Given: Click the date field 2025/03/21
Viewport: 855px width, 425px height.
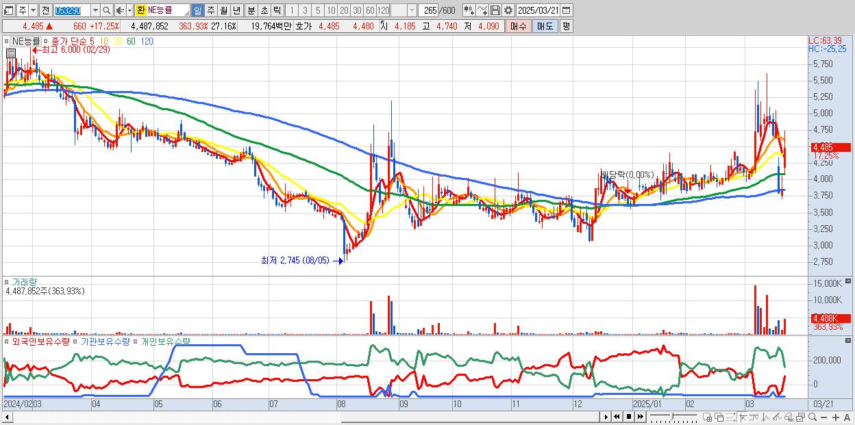Looking at the screenshot, I should [x=538, y=10].
